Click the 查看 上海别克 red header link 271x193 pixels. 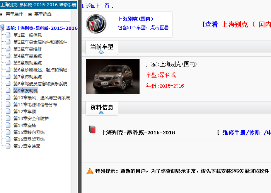[237, 25]
